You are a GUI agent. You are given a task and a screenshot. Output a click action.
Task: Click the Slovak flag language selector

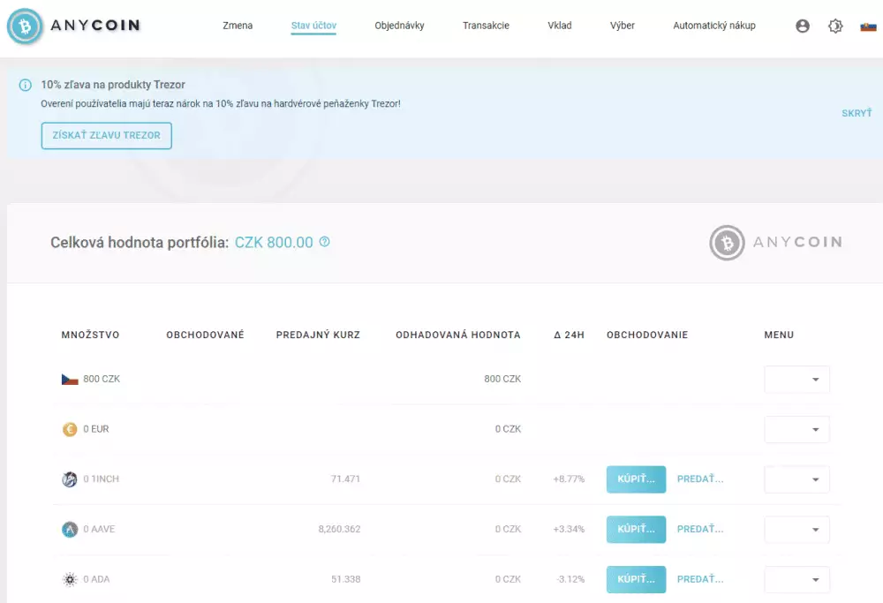(x=868, y=26)
